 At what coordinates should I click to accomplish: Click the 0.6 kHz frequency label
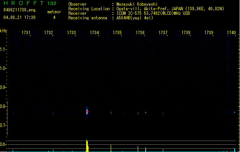click(x=3, y=144)
